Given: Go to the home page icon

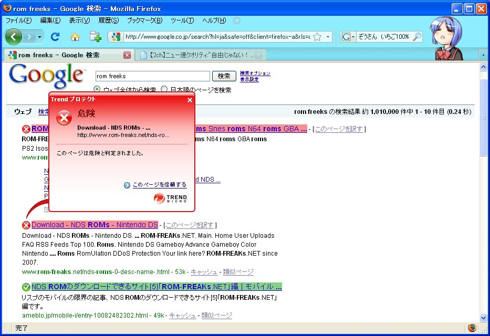Looking at the screenshot, I should pos(75,37).
